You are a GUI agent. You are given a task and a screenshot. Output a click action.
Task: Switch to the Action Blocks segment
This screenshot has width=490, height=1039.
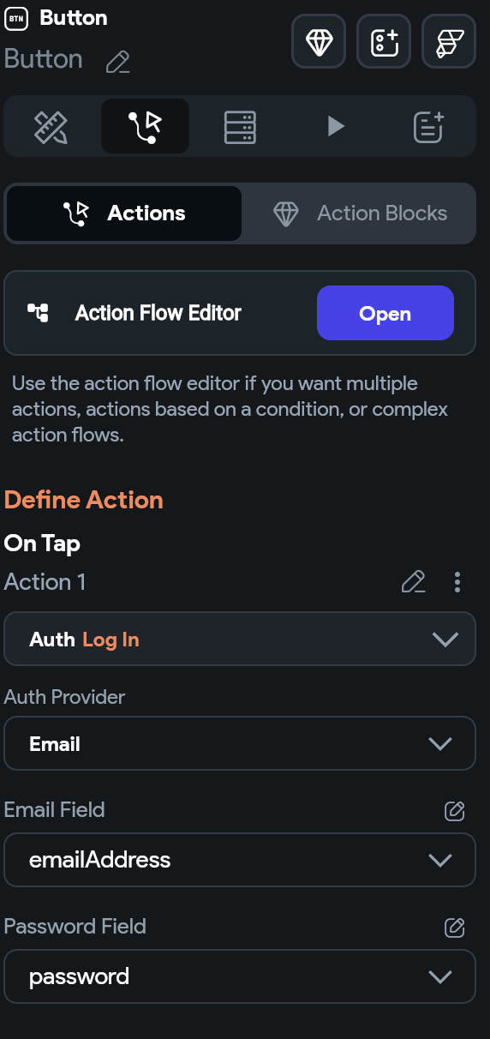tap(360, 213)
